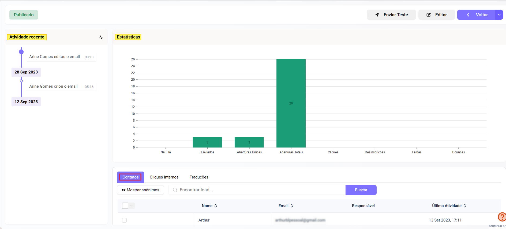Sort by Última Atividade column arrows
Image resolution: width=506 pixels, height=229 pixels.
pyautogui.click(x=465, y=206)
